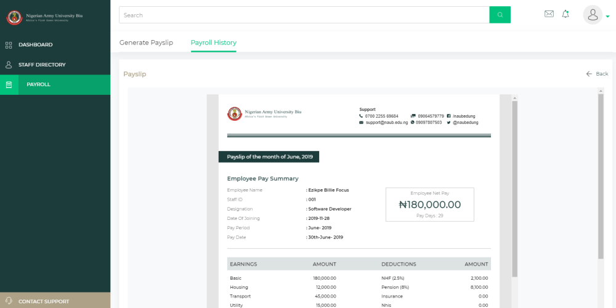Click the Staff Directory person icon
The height and width of the screenshot is (308, 616).
point(9,65)
